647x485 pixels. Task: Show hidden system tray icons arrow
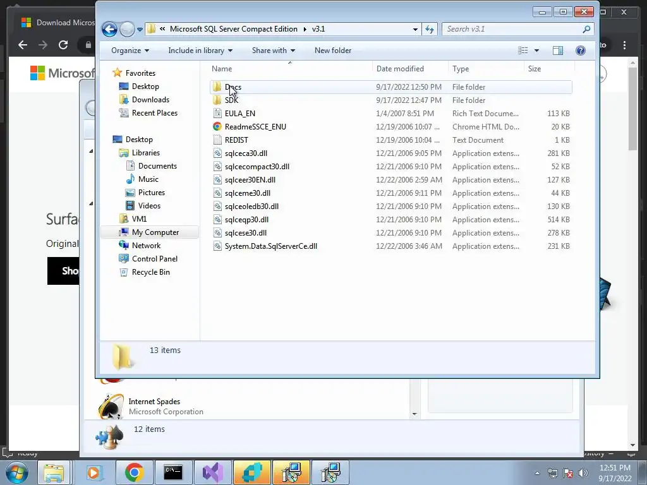[537, 473]
